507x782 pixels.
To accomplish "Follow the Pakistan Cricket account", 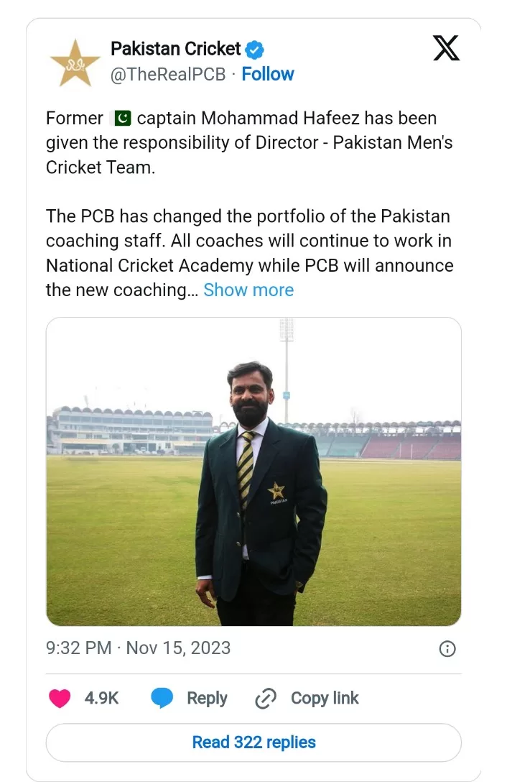I will 268,74.
